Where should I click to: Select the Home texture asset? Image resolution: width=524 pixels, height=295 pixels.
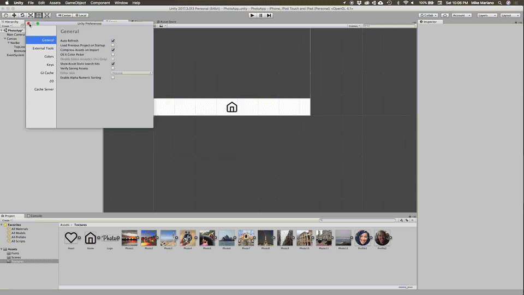tap(90, 238)
